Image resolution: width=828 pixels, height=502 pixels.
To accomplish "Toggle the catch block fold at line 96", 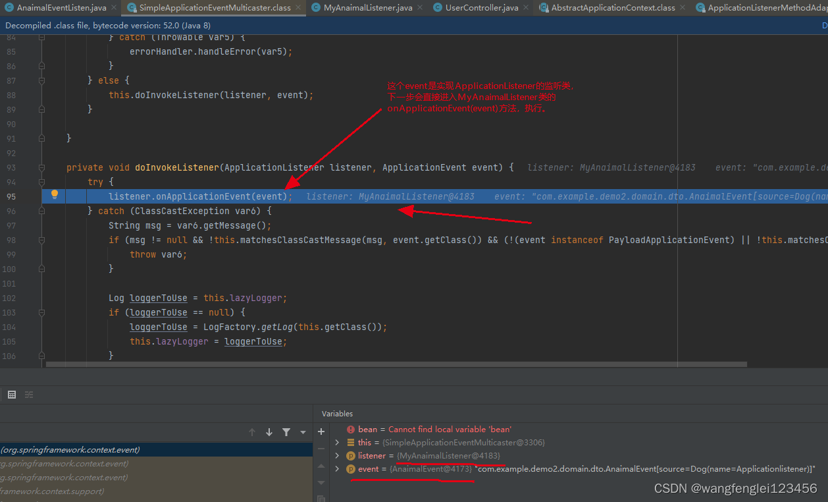I will pos(41,211).
